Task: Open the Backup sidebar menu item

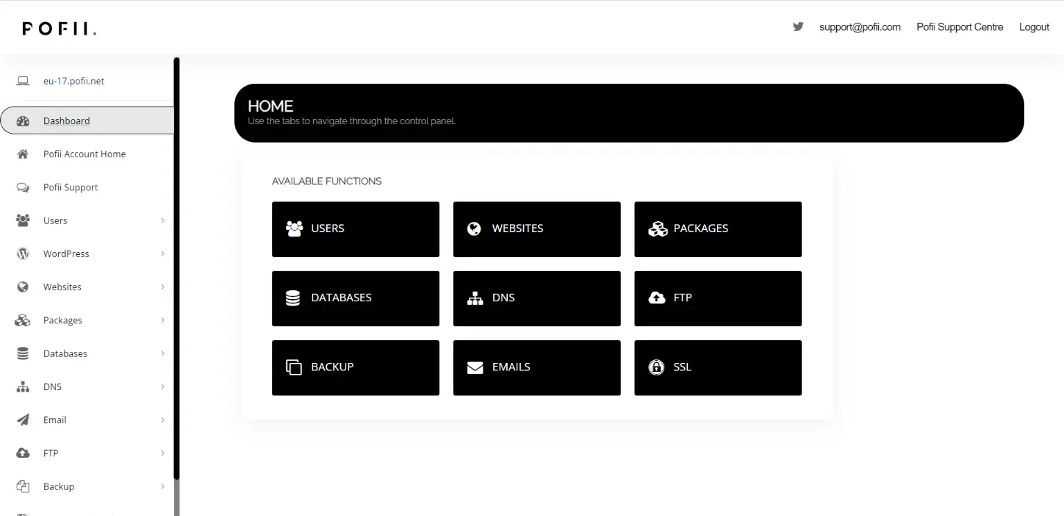Action: (x=87, y=486)
